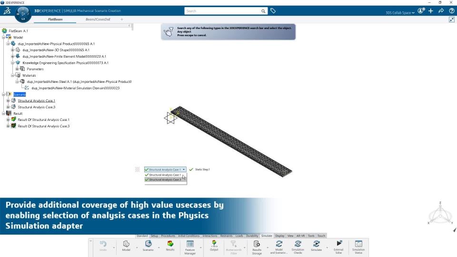
Task: Run Model and Scenario checks
Action: [x=279, y=247]
